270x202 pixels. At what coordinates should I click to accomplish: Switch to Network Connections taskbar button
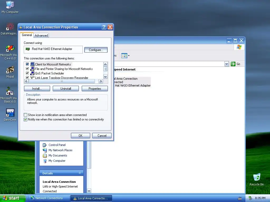(x=49, y=198)
